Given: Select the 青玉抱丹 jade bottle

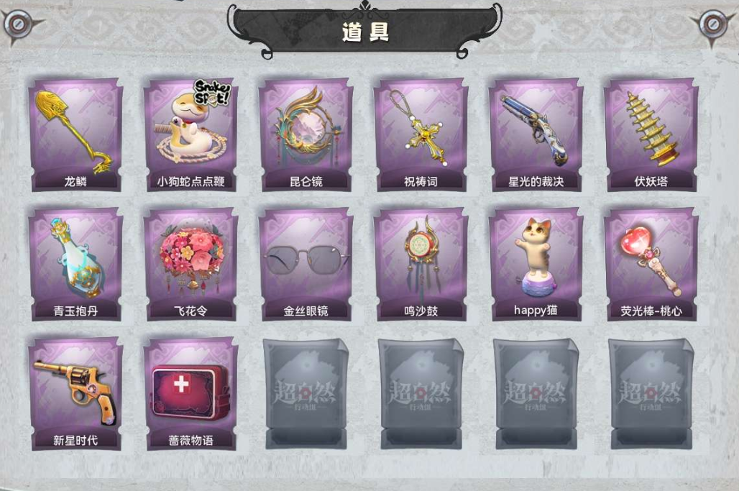Looking at the screenshot, I should coord(76,265).
